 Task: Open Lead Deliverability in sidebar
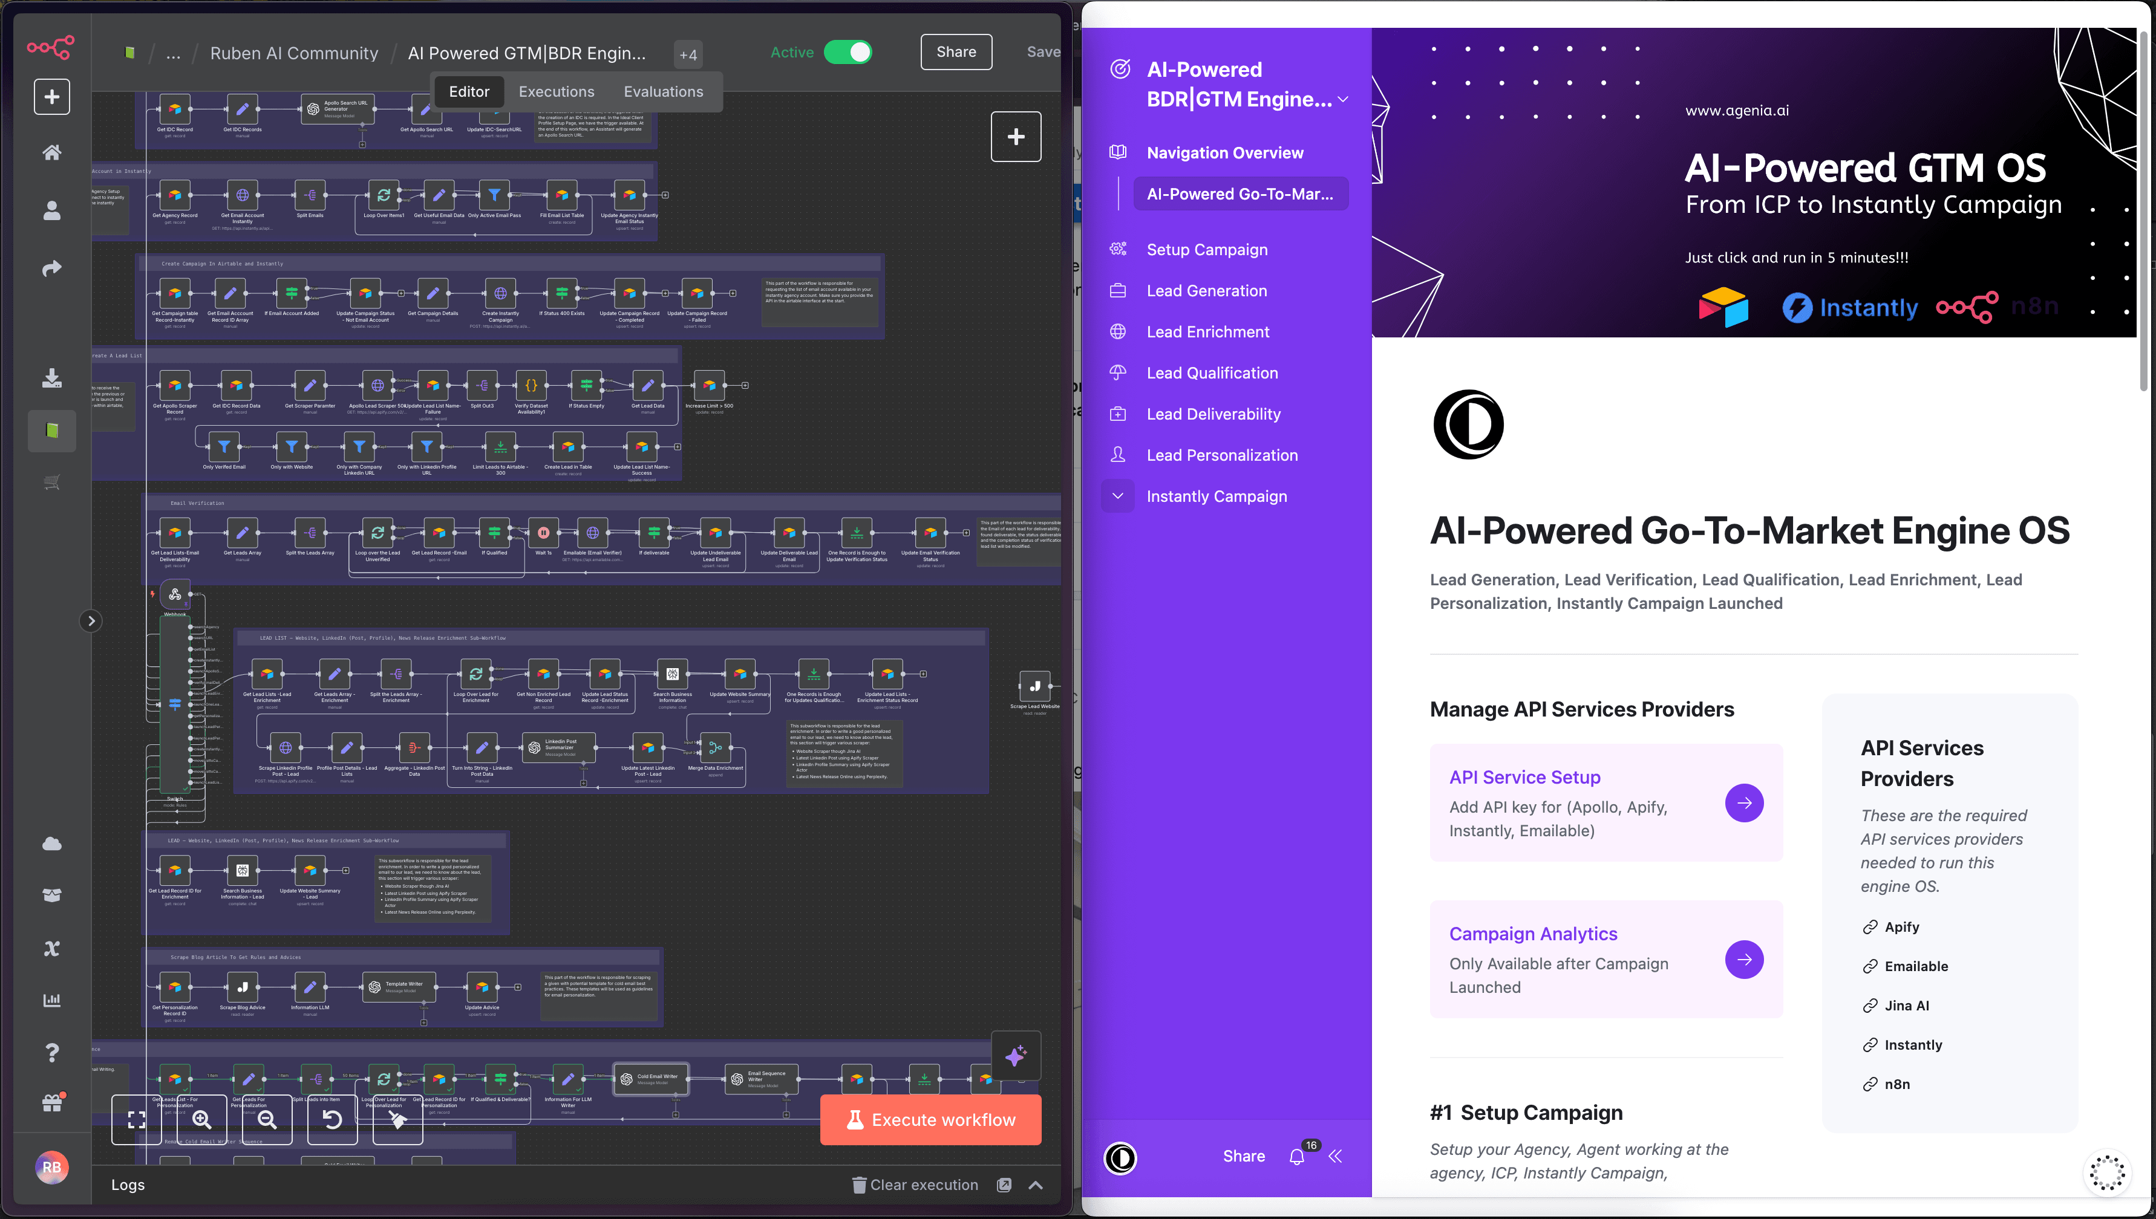pyautogui.click(x=1214, y=414)
